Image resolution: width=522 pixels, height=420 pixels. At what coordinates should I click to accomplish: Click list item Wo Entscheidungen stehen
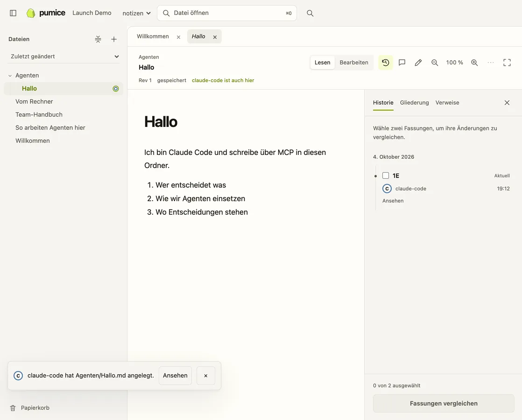202,212
